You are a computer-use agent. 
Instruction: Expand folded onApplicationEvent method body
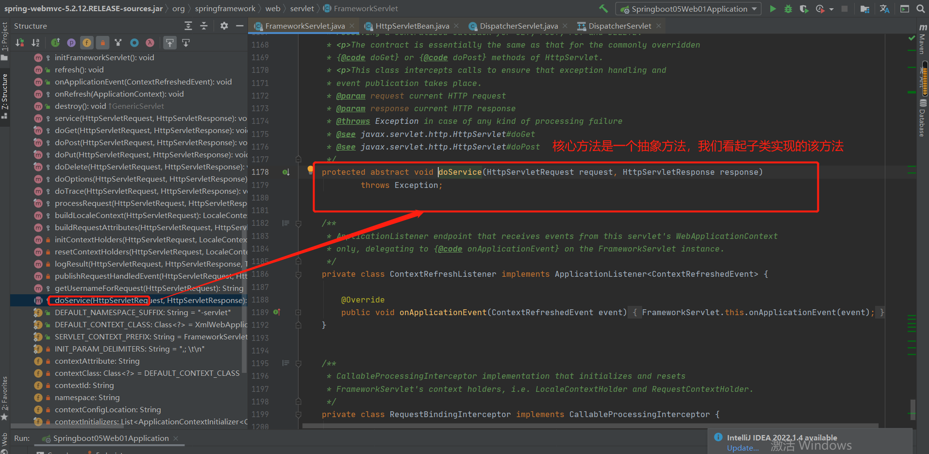pos(299,312)
